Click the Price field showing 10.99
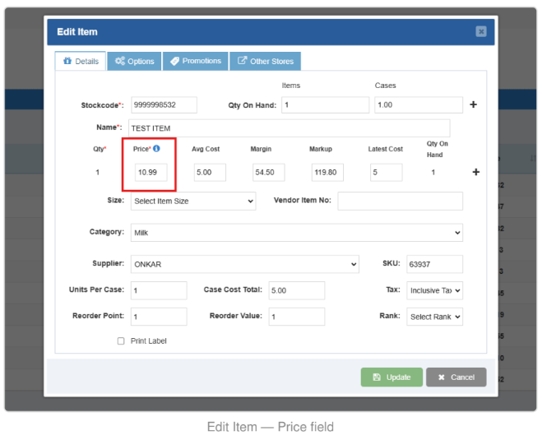Image resolution: width=542 pixels, height=440 pixels. 151,172
